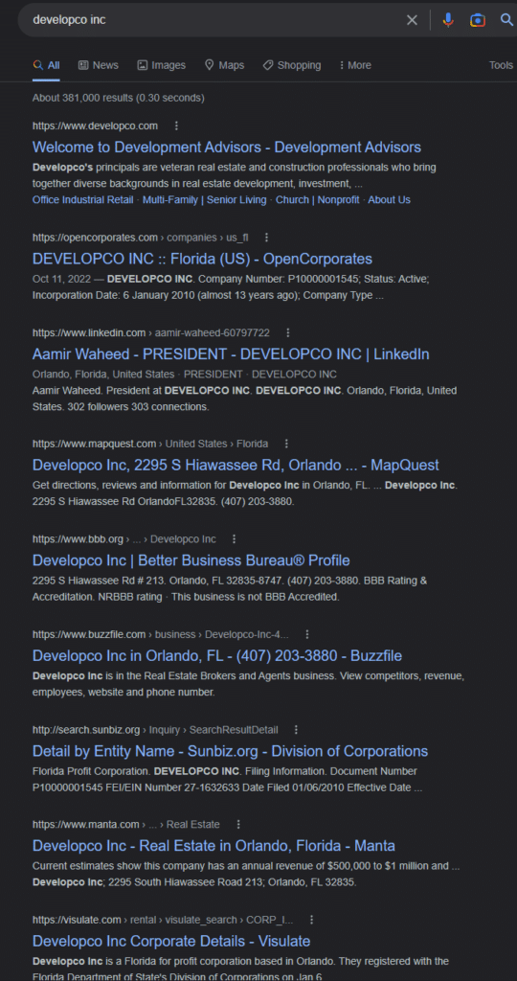This screenshot has height=981, width=517.
Task: Select the Shopping tab
Action: pos(292,65)
